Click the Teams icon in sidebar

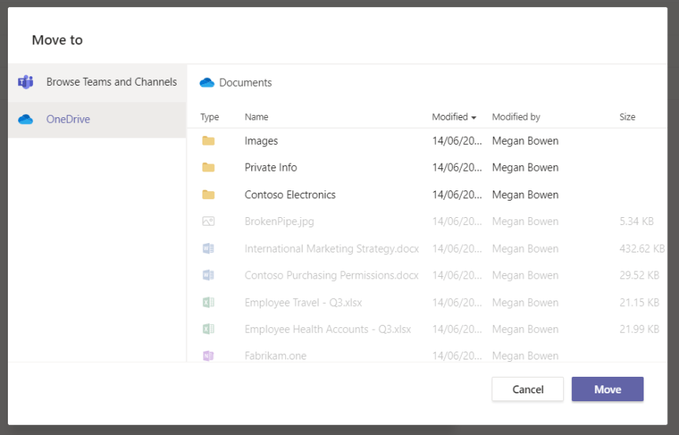(26, 82)
